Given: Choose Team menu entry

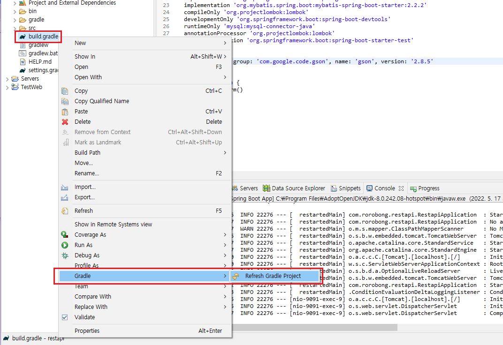Looking at the screenshot, I should point(145,286).
